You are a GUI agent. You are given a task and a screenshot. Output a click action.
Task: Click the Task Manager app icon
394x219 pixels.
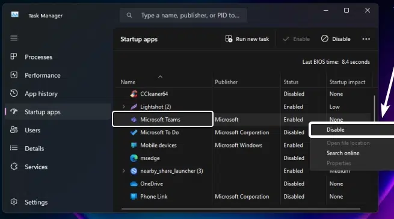[15, 14]
